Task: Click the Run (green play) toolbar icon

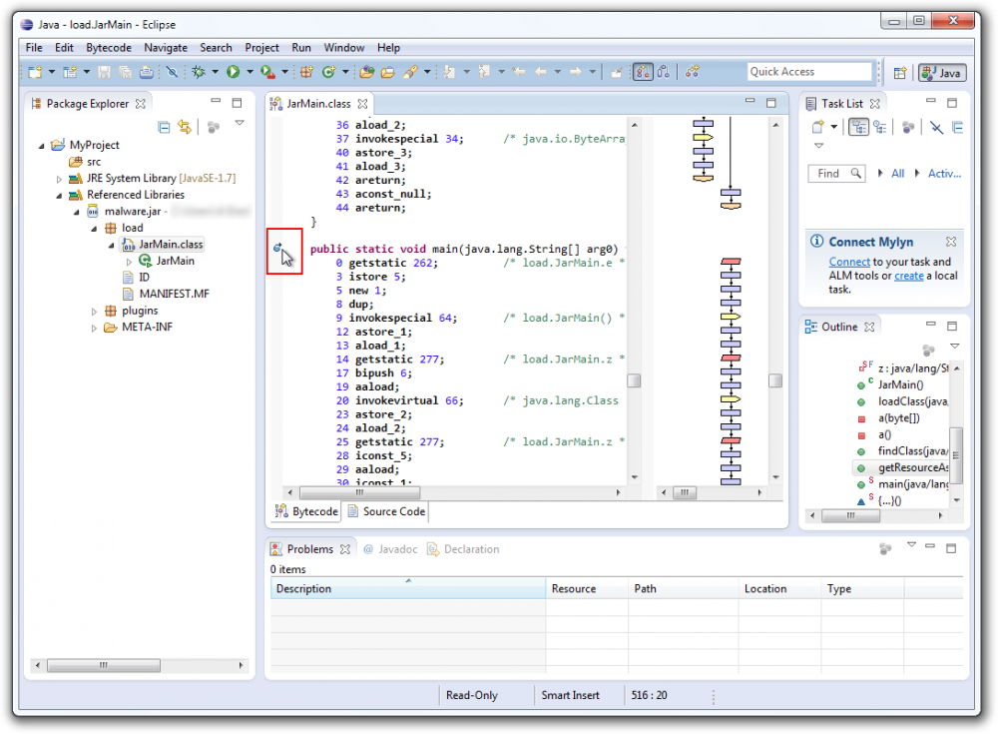Action: point(232,72)
